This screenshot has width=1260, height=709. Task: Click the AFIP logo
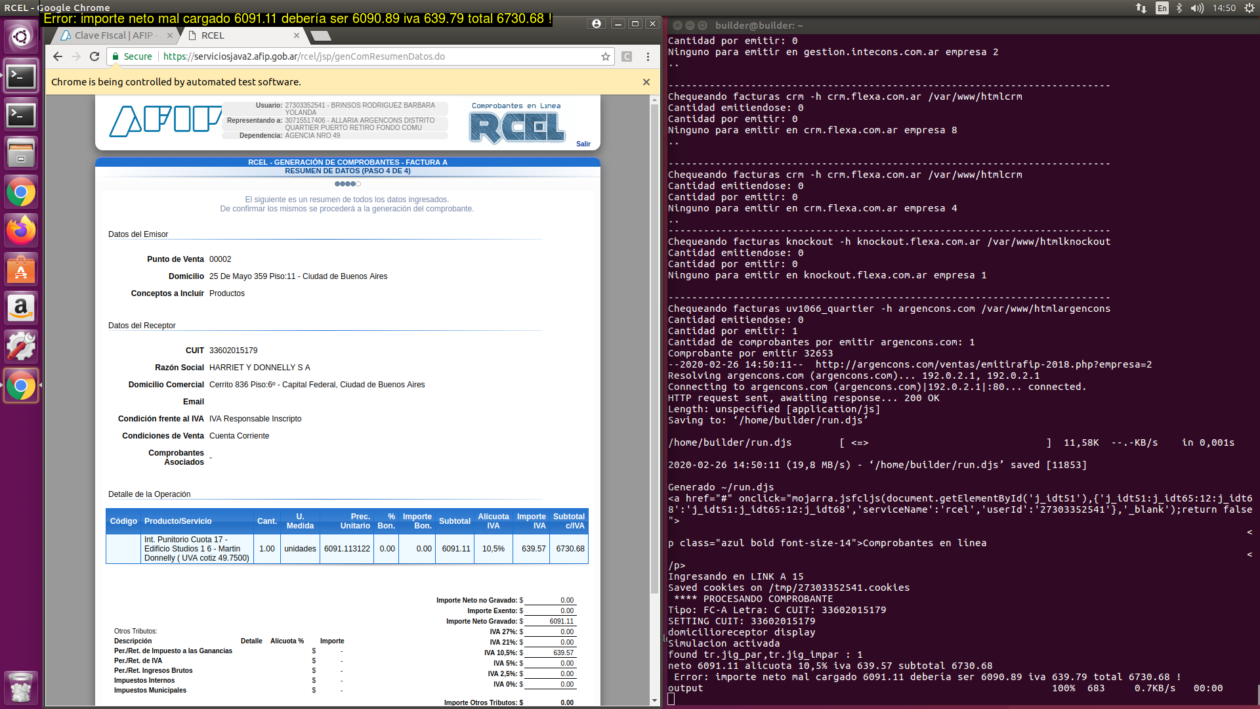(165, 121)
